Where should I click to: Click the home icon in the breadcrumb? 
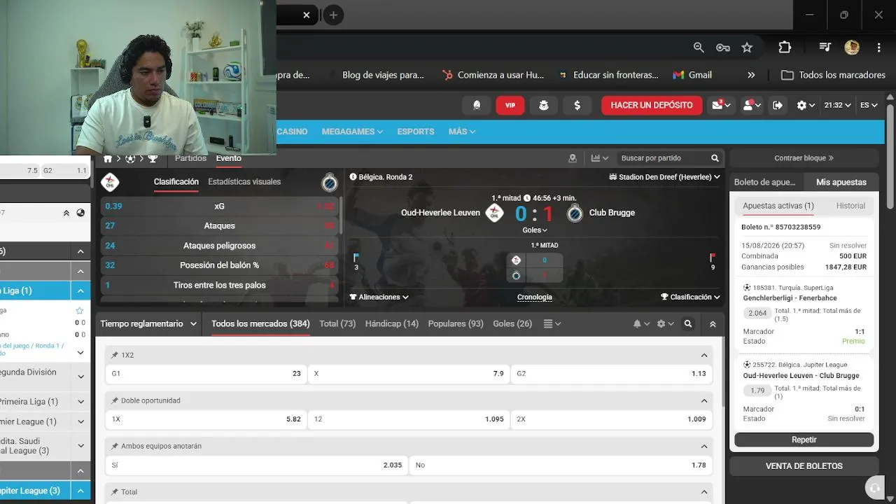(x=108, y=159)
